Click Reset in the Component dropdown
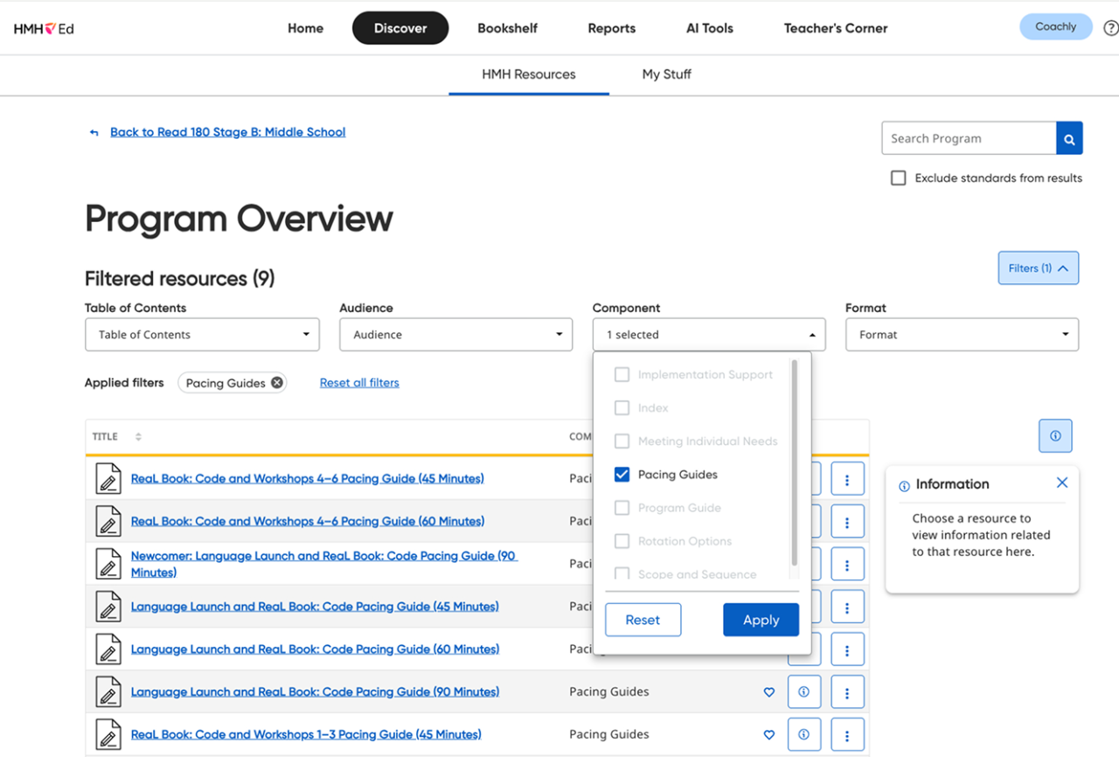The height and width of the screenshot is (757, 1119). 643,620
